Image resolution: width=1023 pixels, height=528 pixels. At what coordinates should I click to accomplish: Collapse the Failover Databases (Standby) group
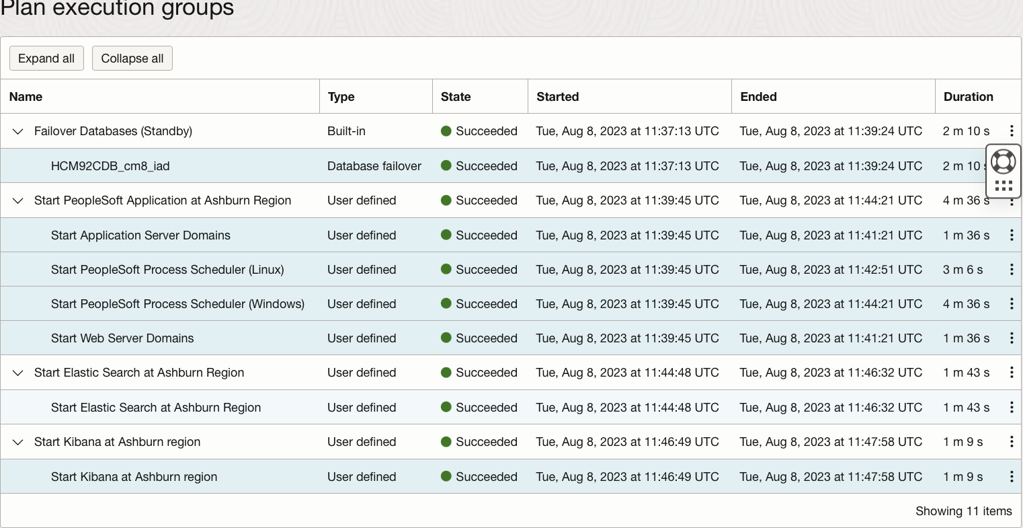pos(17,131)
